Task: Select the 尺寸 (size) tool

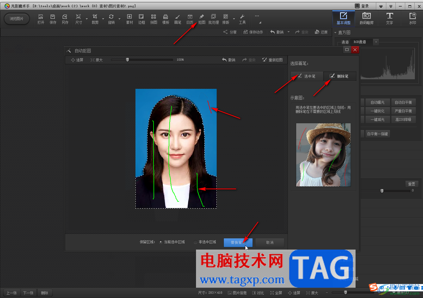Action: [79, 19]
